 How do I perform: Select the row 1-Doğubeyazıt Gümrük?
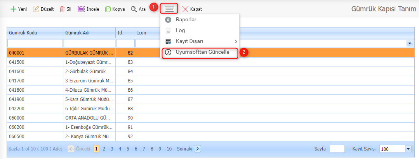click(x=89, y=62)
